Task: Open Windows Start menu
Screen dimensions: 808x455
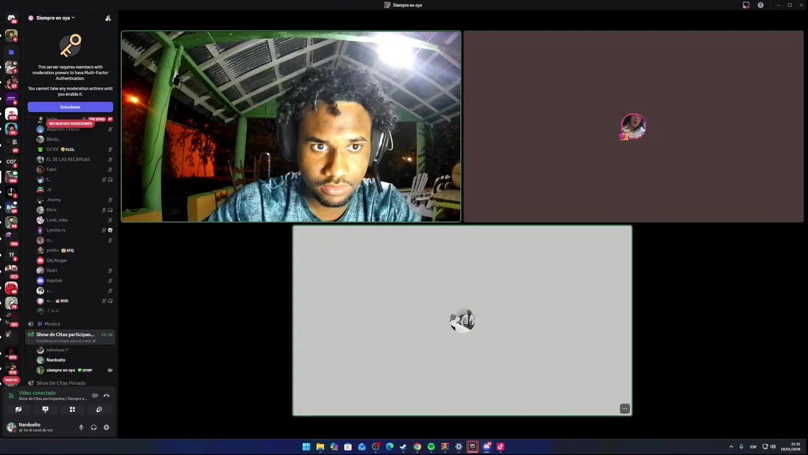Action: (306, 447)
